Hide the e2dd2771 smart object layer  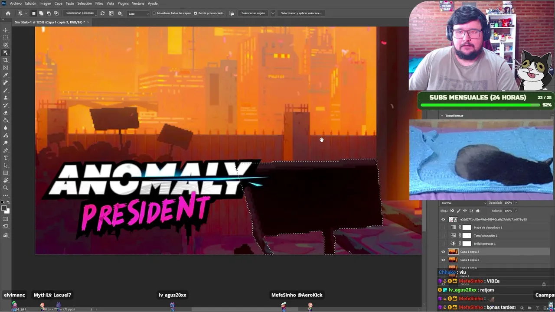[x=443, y=219]
